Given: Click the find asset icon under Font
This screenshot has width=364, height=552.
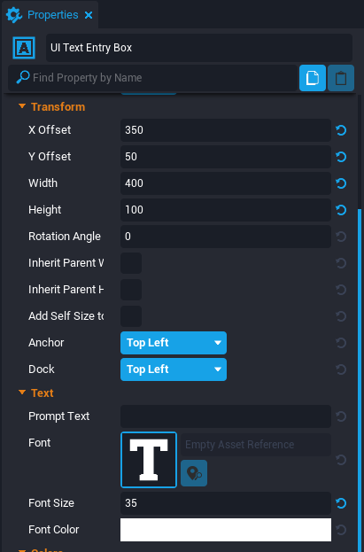Looking at the screenshot, I should (x=194, y=473).
